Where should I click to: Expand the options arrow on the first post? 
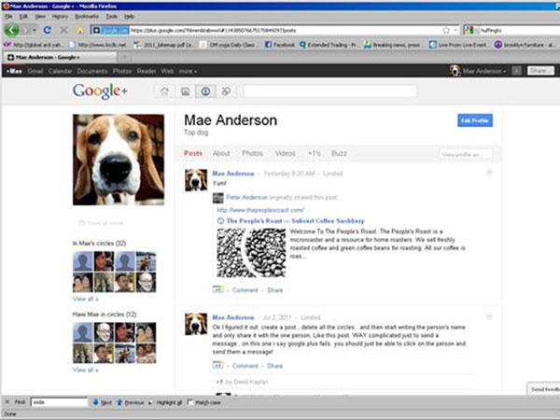coord(489,174)
